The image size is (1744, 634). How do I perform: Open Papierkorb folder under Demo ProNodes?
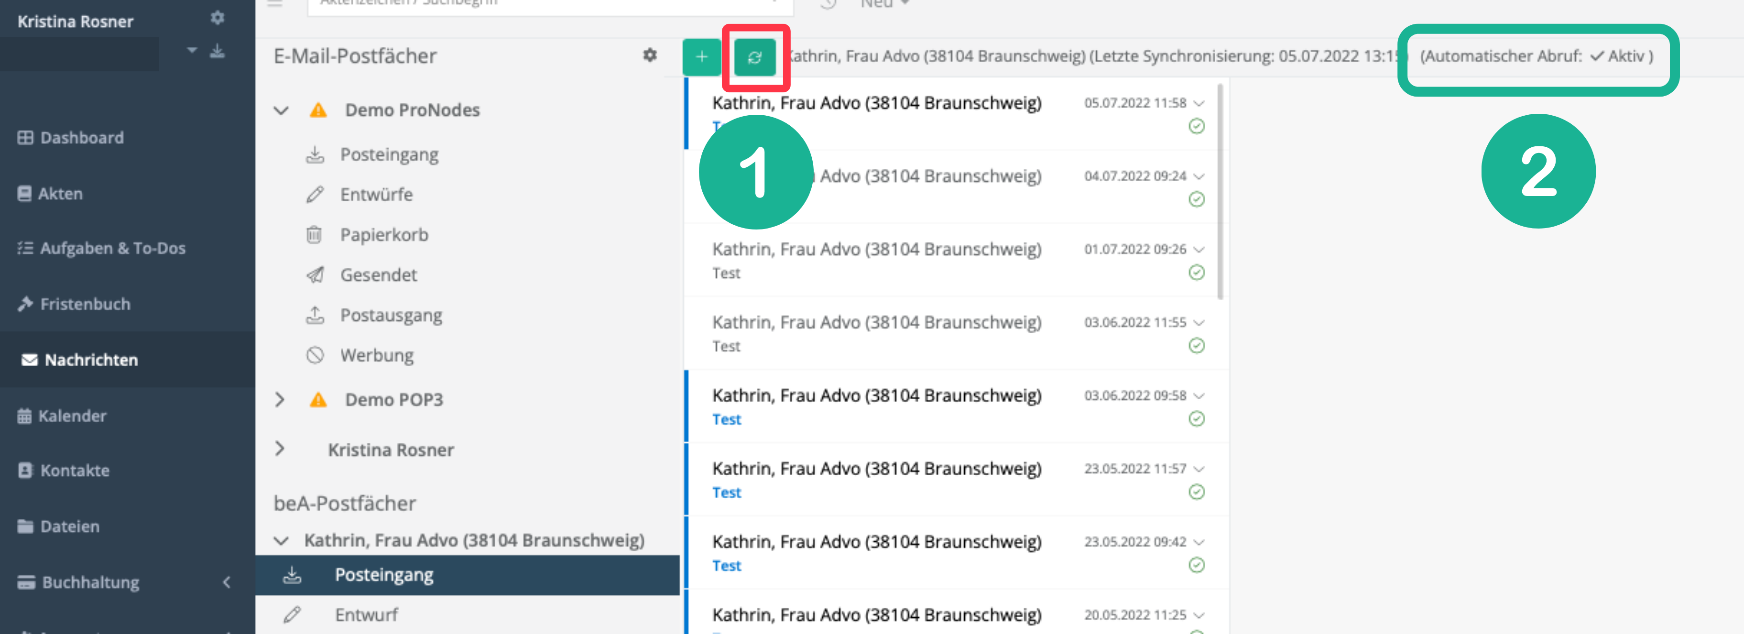coord(383,235)
